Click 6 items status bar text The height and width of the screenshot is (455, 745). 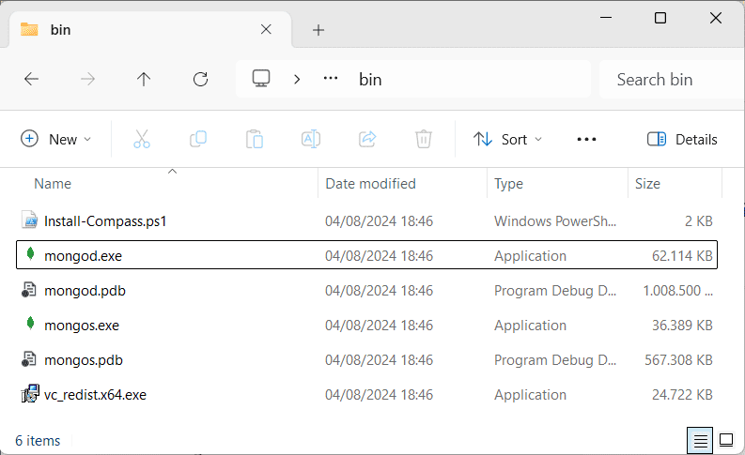pyautogui.click(x=38, y=441)
